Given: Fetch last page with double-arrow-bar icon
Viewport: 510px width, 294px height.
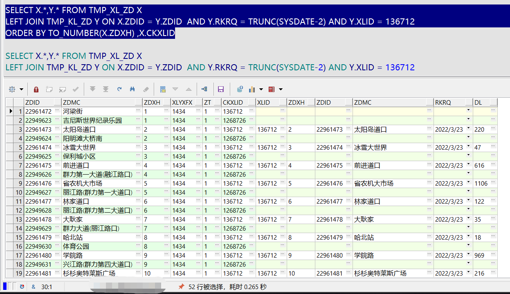Looking at the screenshot, I should click(106, 89).
